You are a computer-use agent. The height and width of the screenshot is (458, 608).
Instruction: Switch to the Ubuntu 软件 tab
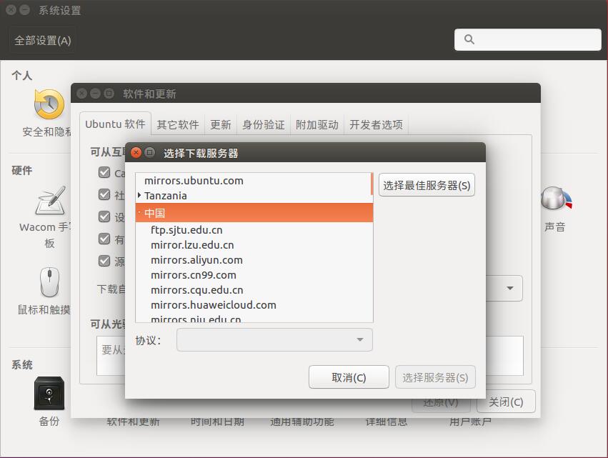[x=115, y=124]
